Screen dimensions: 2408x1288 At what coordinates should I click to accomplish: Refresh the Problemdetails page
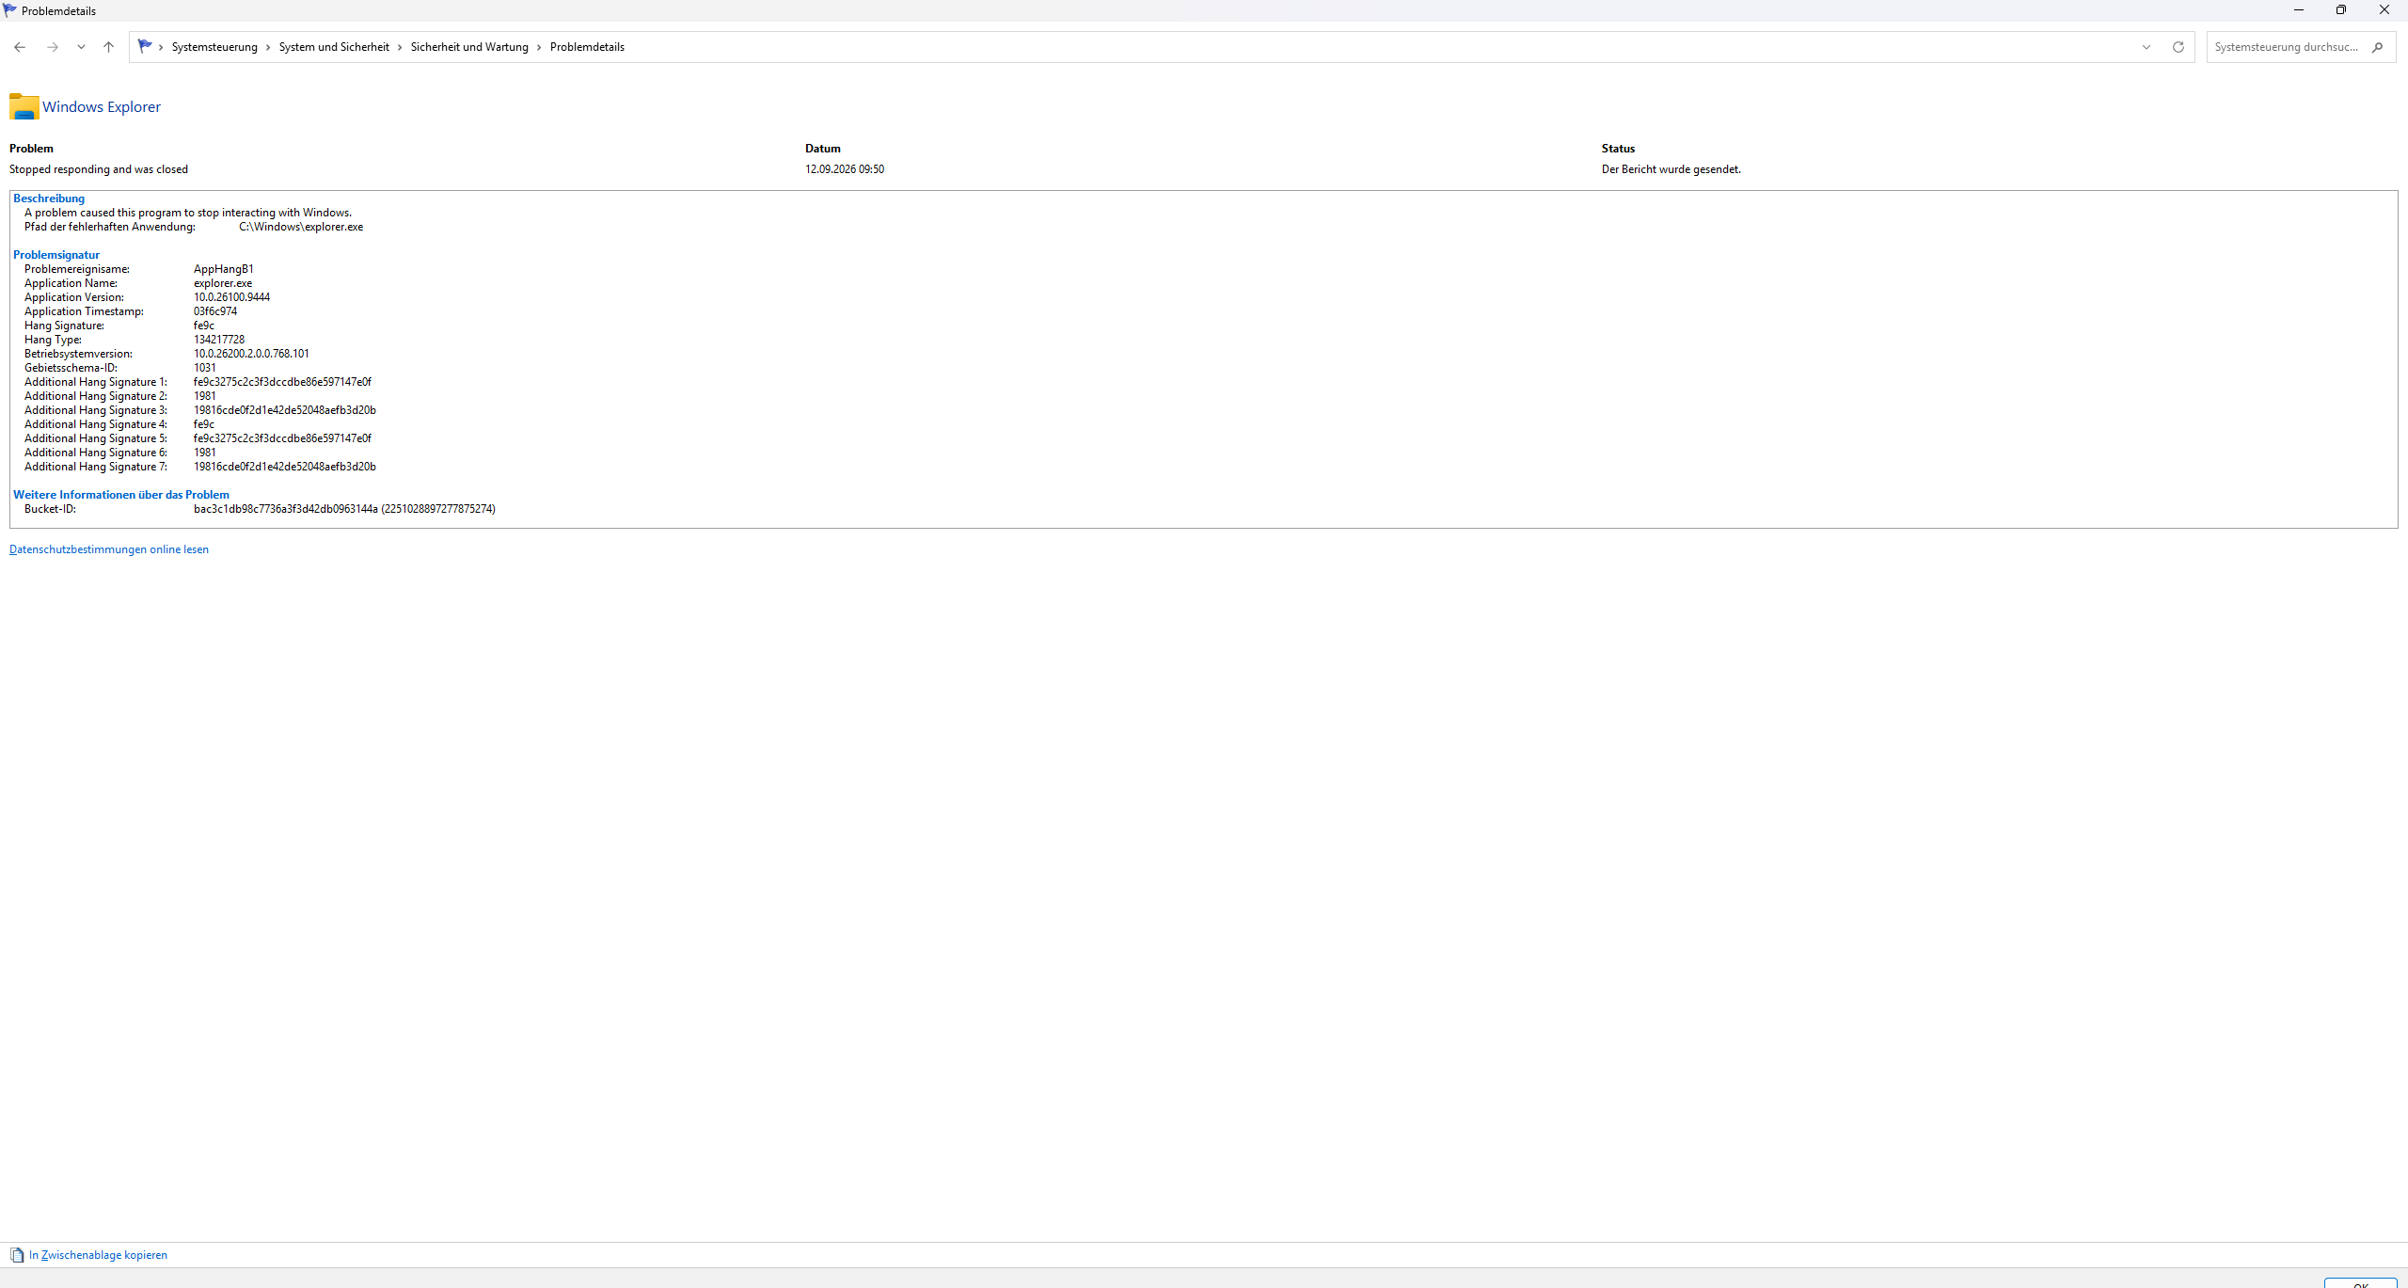click(x=2178, y=47)
